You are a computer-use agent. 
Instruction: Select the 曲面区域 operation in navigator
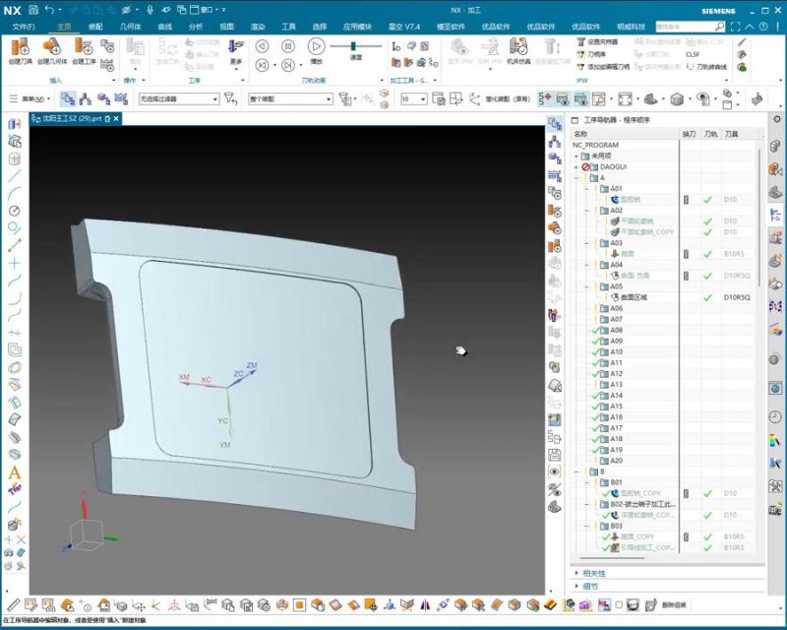tap(634, 297)
